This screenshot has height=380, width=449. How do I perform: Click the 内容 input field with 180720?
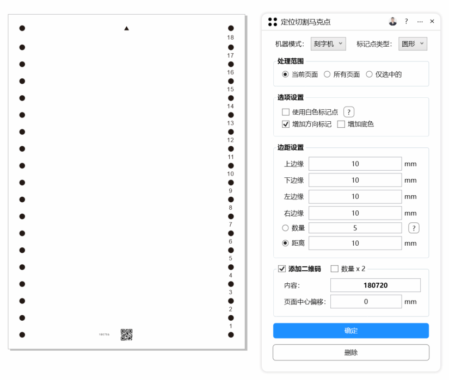[x=375, y=285]
